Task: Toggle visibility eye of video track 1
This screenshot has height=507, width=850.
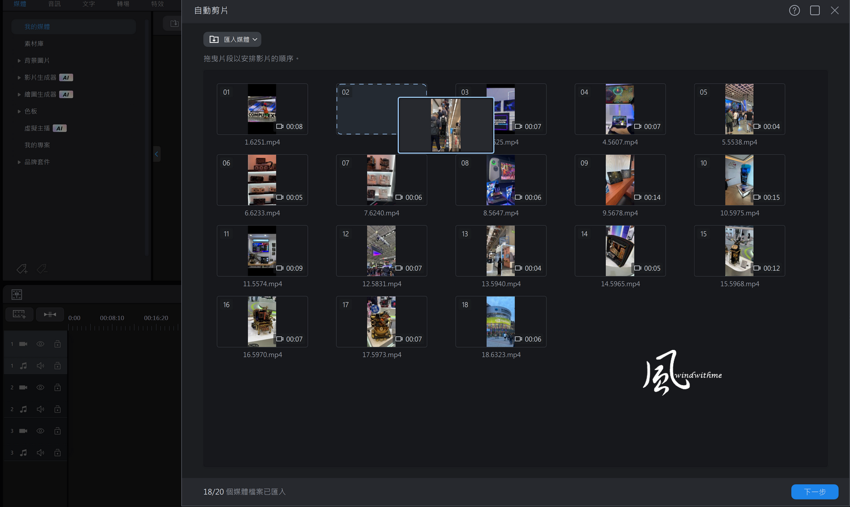Action: 40,344
